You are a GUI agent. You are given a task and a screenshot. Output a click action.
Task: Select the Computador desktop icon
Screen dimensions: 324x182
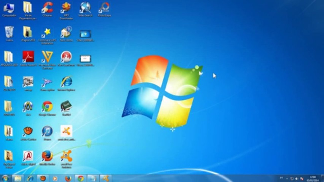pos(9,9)
